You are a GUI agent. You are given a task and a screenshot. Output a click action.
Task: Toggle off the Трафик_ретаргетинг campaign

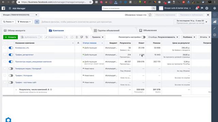tap(11, 55)
